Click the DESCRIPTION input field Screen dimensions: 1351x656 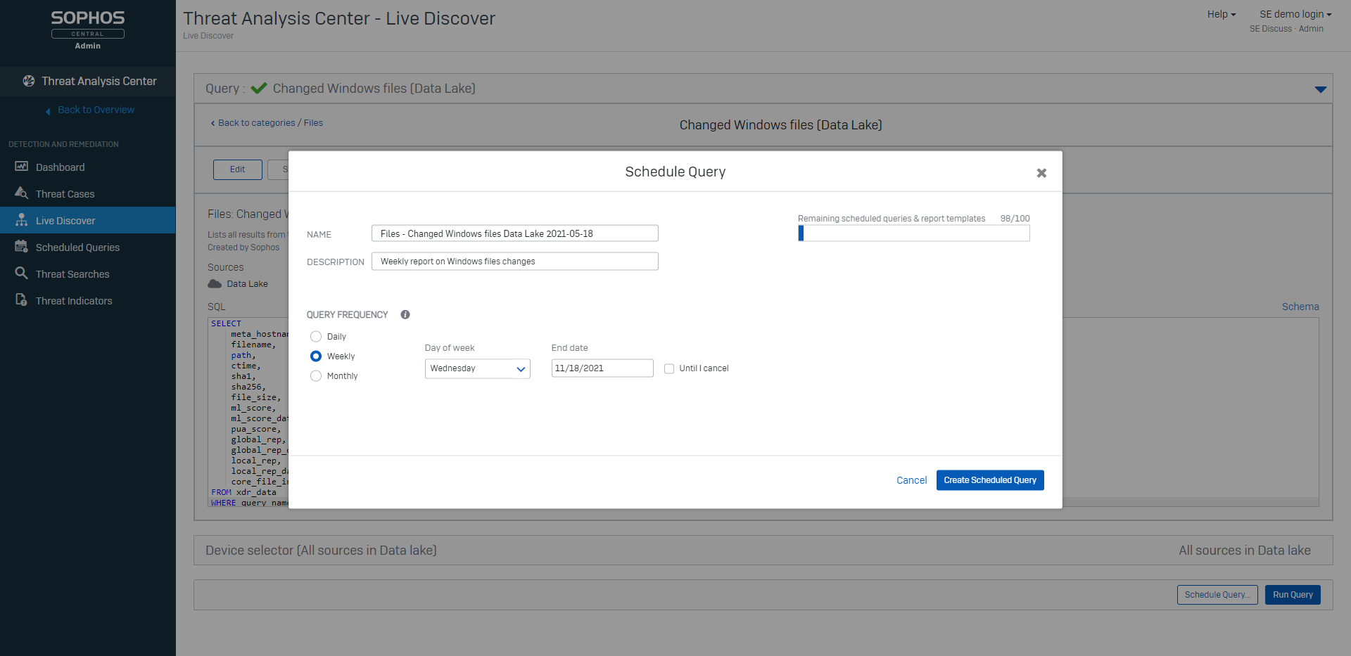(x=515, y=262)
